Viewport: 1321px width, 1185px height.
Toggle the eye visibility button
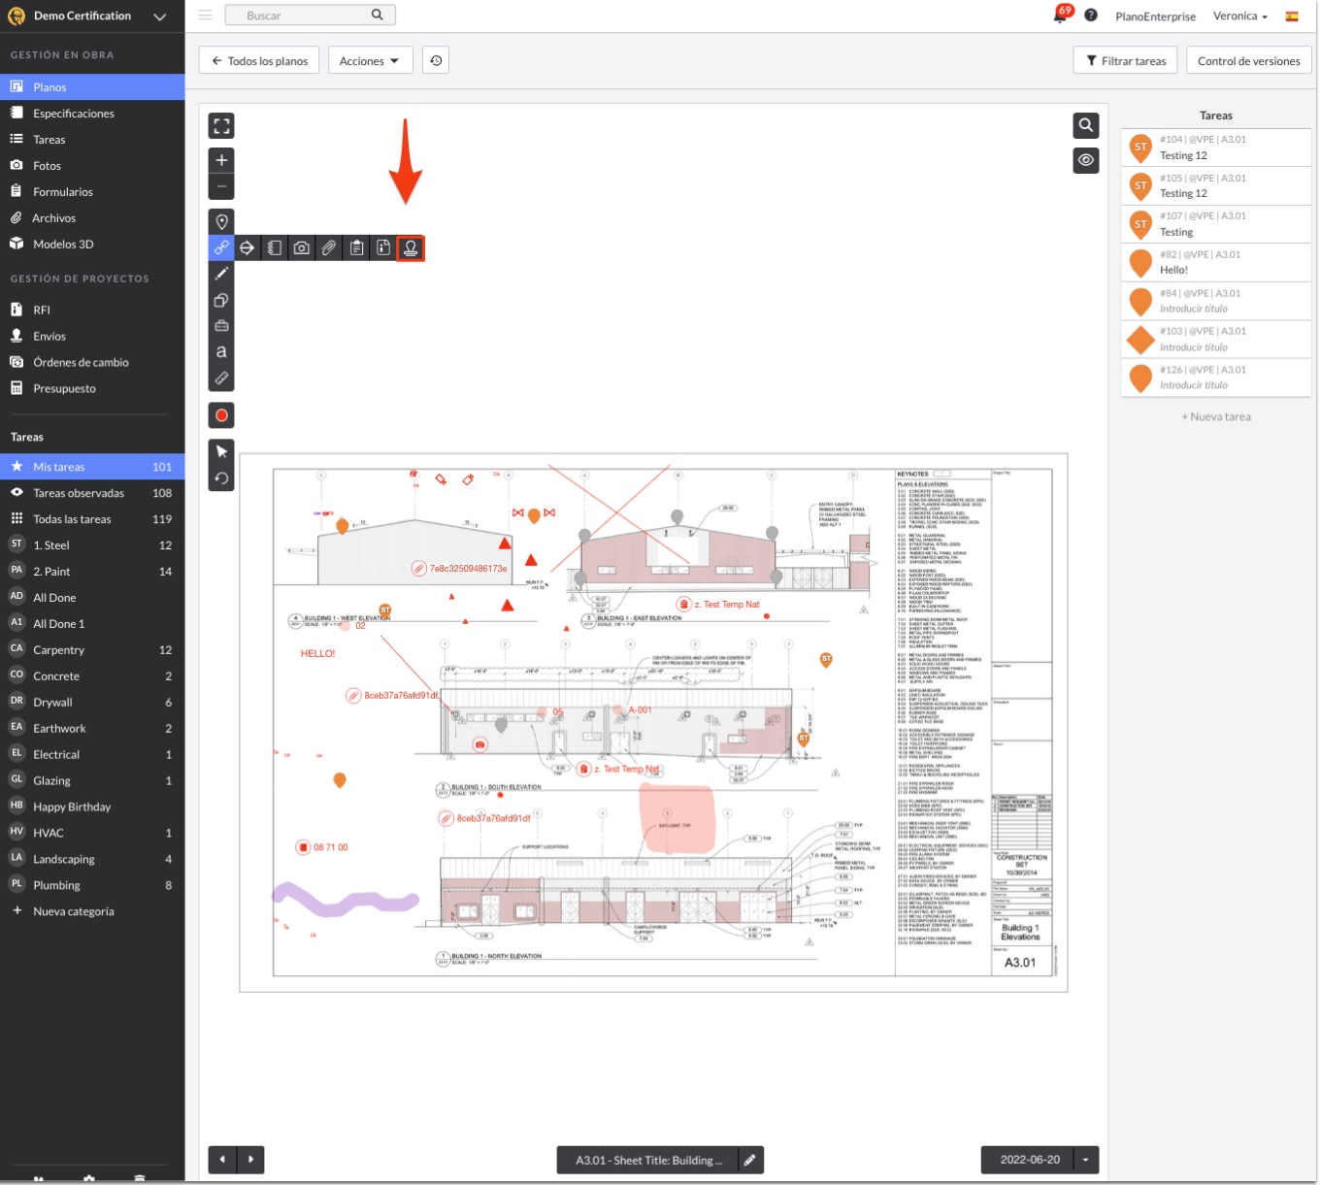(1086, 160)
